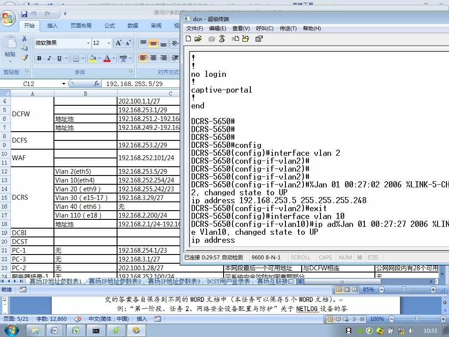
Task: Click the Word zoom level 100% button
Action: click(x=377, y=319)
